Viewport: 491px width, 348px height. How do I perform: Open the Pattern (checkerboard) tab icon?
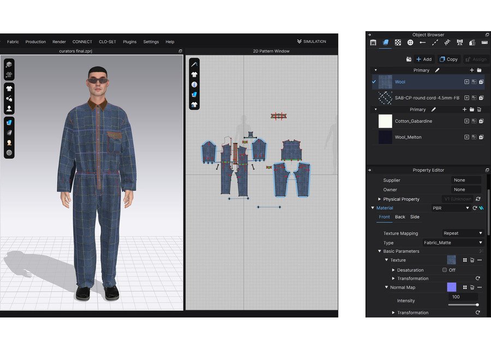[398, 43]
